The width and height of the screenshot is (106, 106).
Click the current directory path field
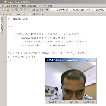tap(78, 10)
